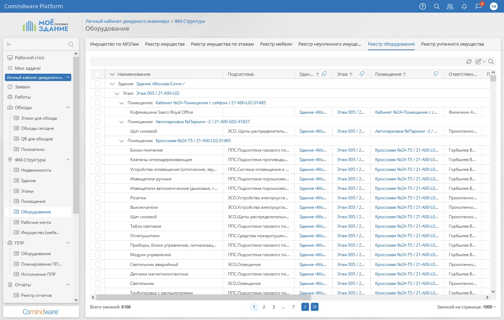Open the help question mark icon
Image resolution: width=504 pixels, height=320 pixels.
coord(423,6)
